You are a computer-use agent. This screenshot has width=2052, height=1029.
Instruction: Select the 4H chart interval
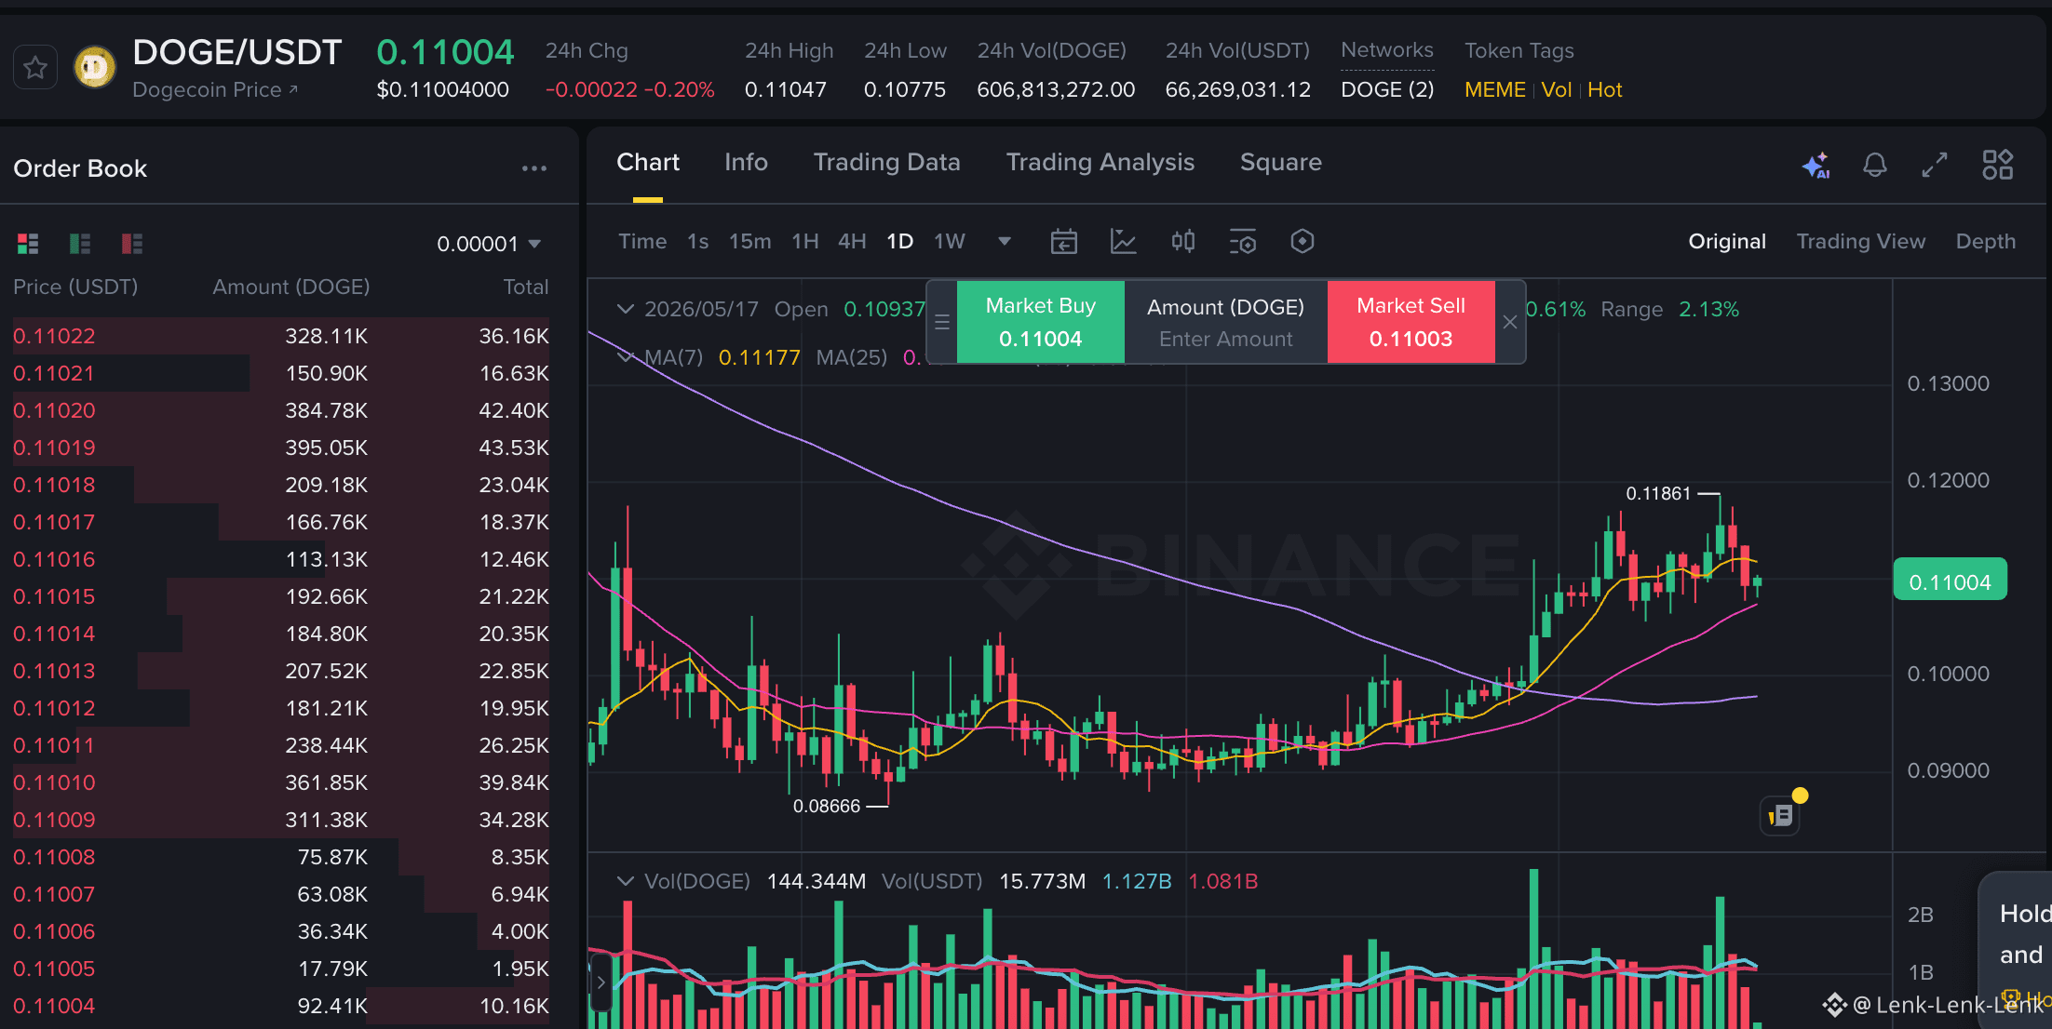852,242
